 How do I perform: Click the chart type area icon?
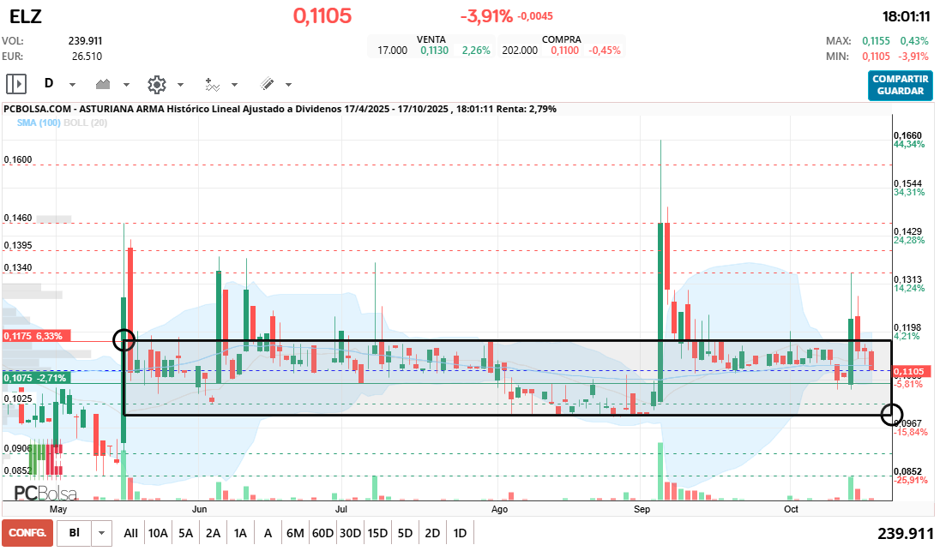(x=104, y=84)
